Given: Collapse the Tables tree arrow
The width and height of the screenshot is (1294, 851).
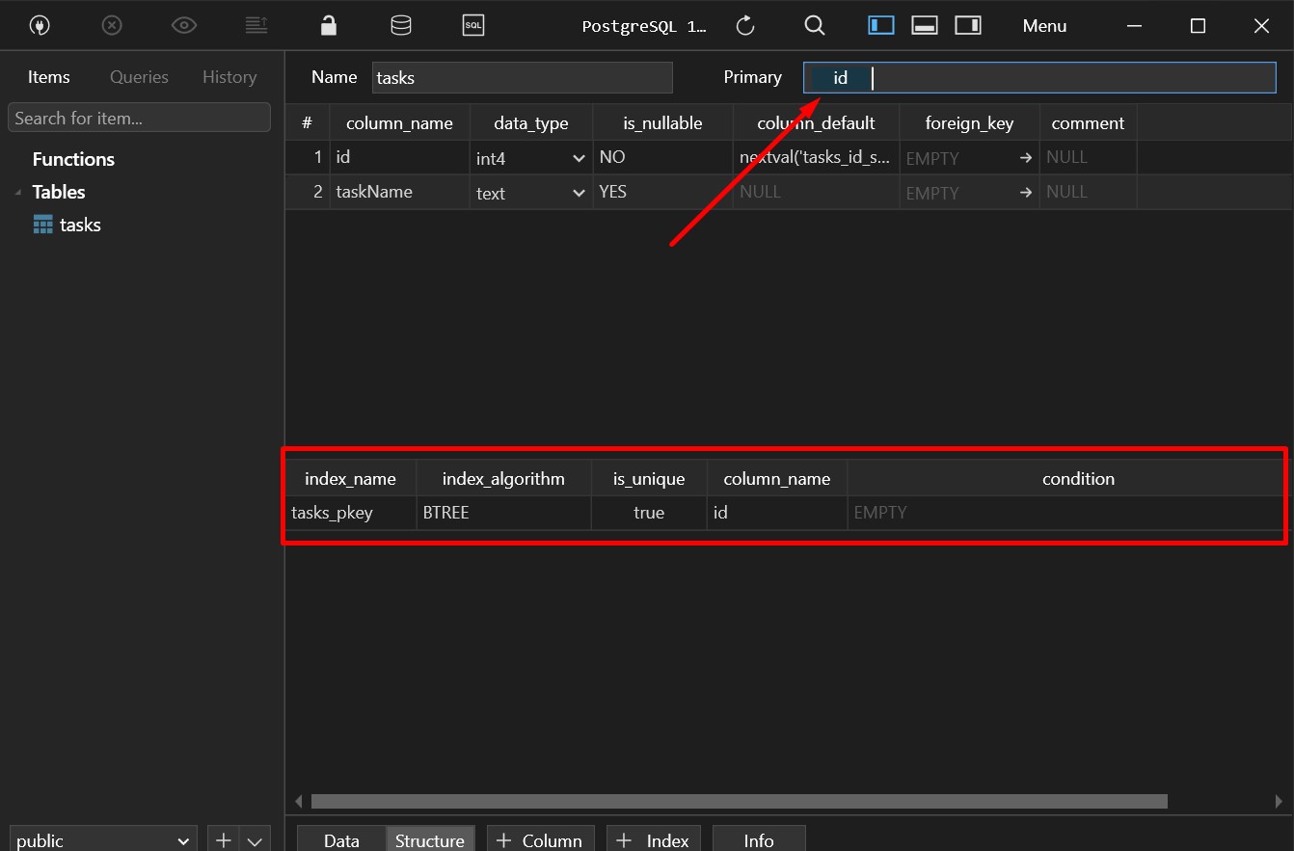Looking at the screenshot, I should (x=18, y=193).
